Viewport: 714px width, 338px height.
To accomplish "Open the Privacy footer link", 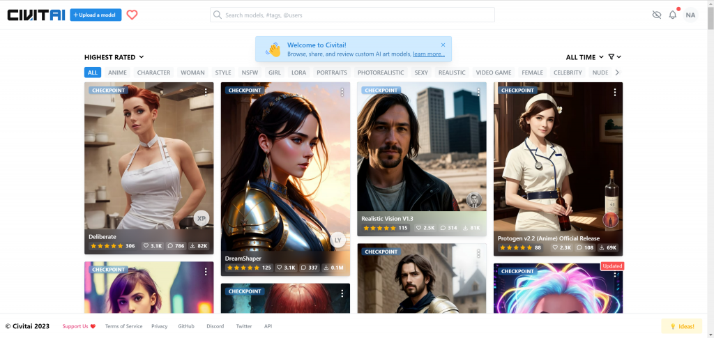I will click(160, 326).
